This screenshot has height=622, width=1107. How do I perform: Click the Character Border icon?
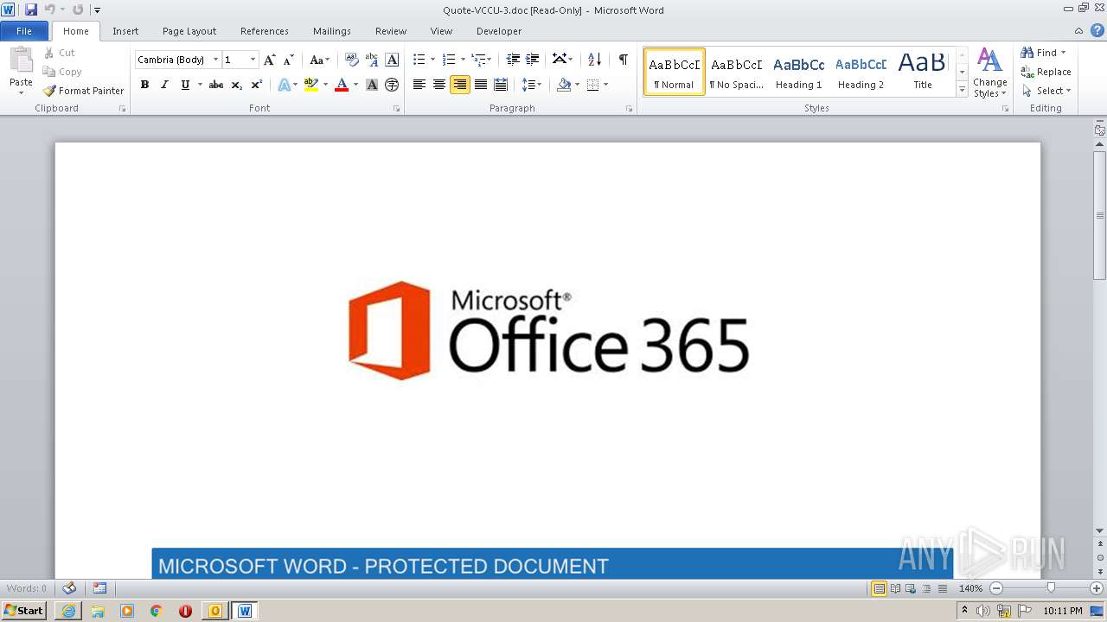(x=392, y=60)
